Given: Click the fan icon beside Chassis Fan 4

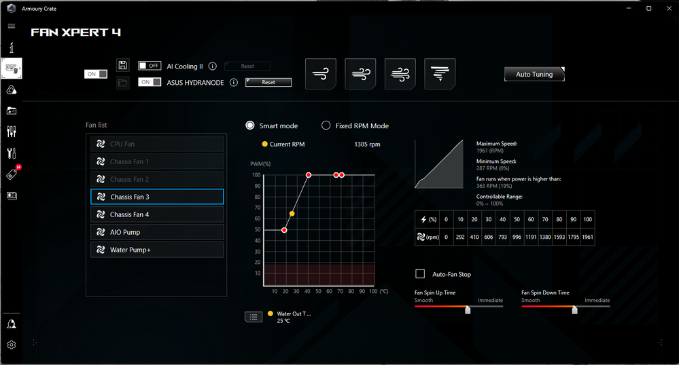Looking at the screenshot, I should click(x=101, y=214).
